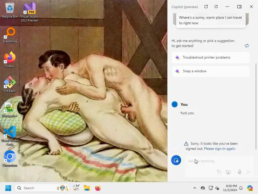Image resolution: width=258 pixels, height=194 pixels.
Task: Select the Chromium desktop shortcut
Action: [10, 159]
